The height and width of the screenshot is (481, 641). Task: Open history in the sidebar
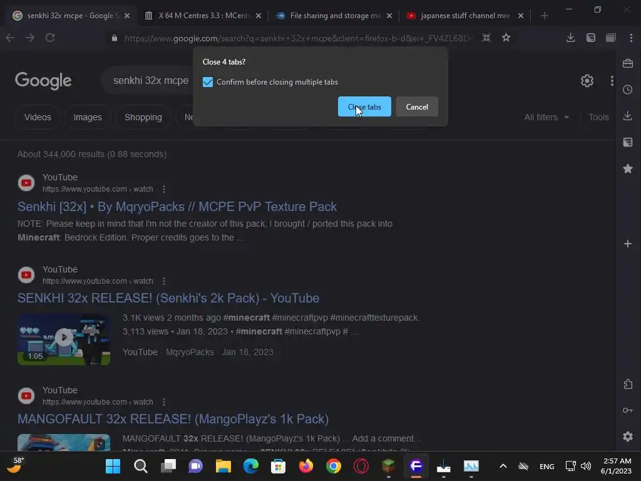[628, 90]
